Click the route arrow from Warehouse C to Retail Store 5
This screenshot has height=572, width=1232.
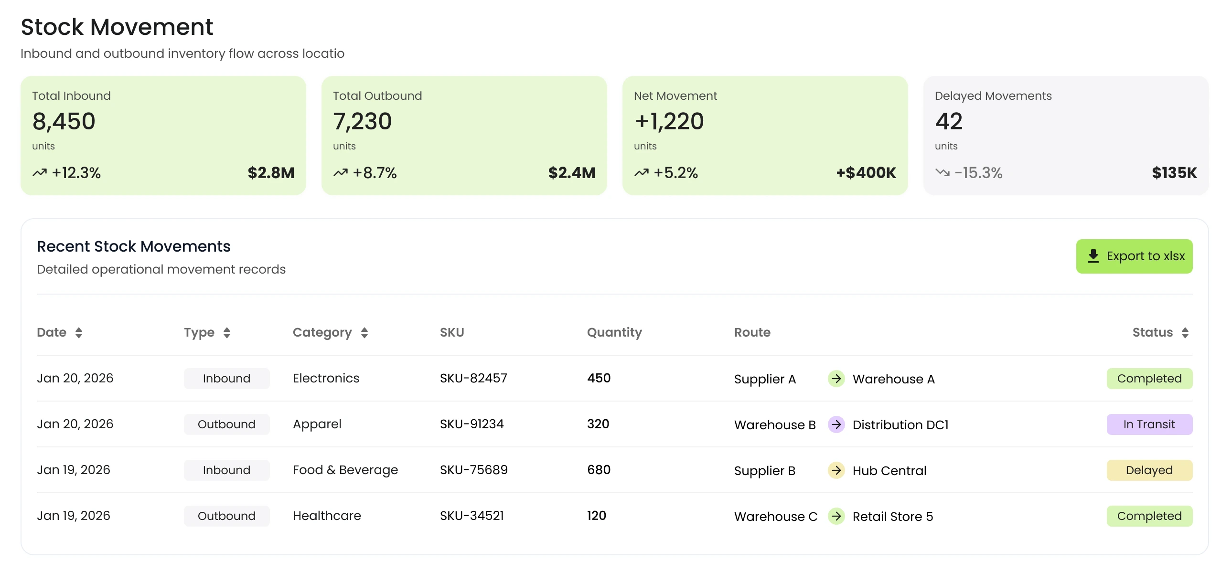836,516
